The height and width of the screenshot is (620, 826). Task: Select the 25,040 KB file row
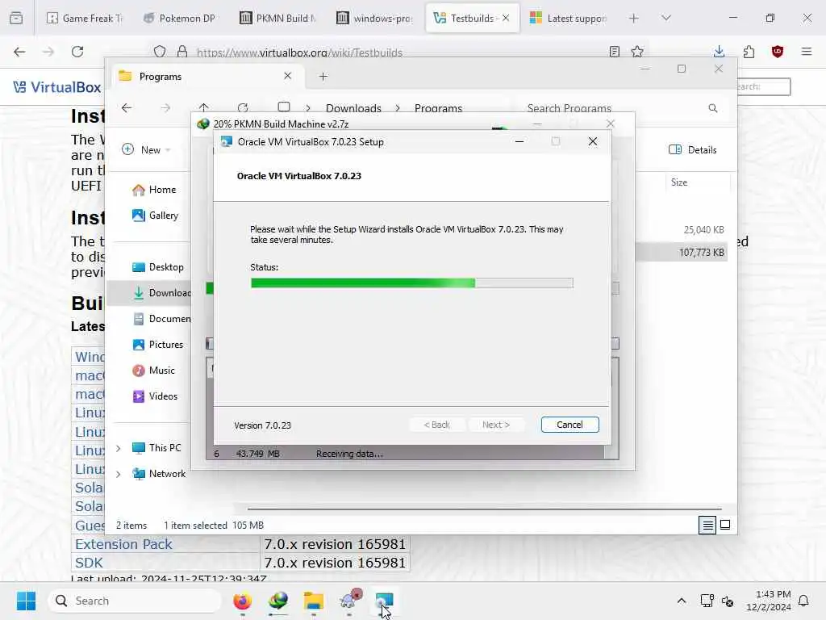681,230
